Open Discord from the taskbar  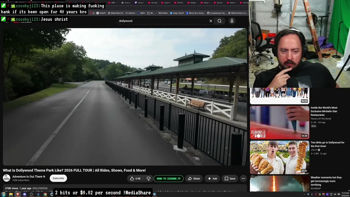coord(25,195)
